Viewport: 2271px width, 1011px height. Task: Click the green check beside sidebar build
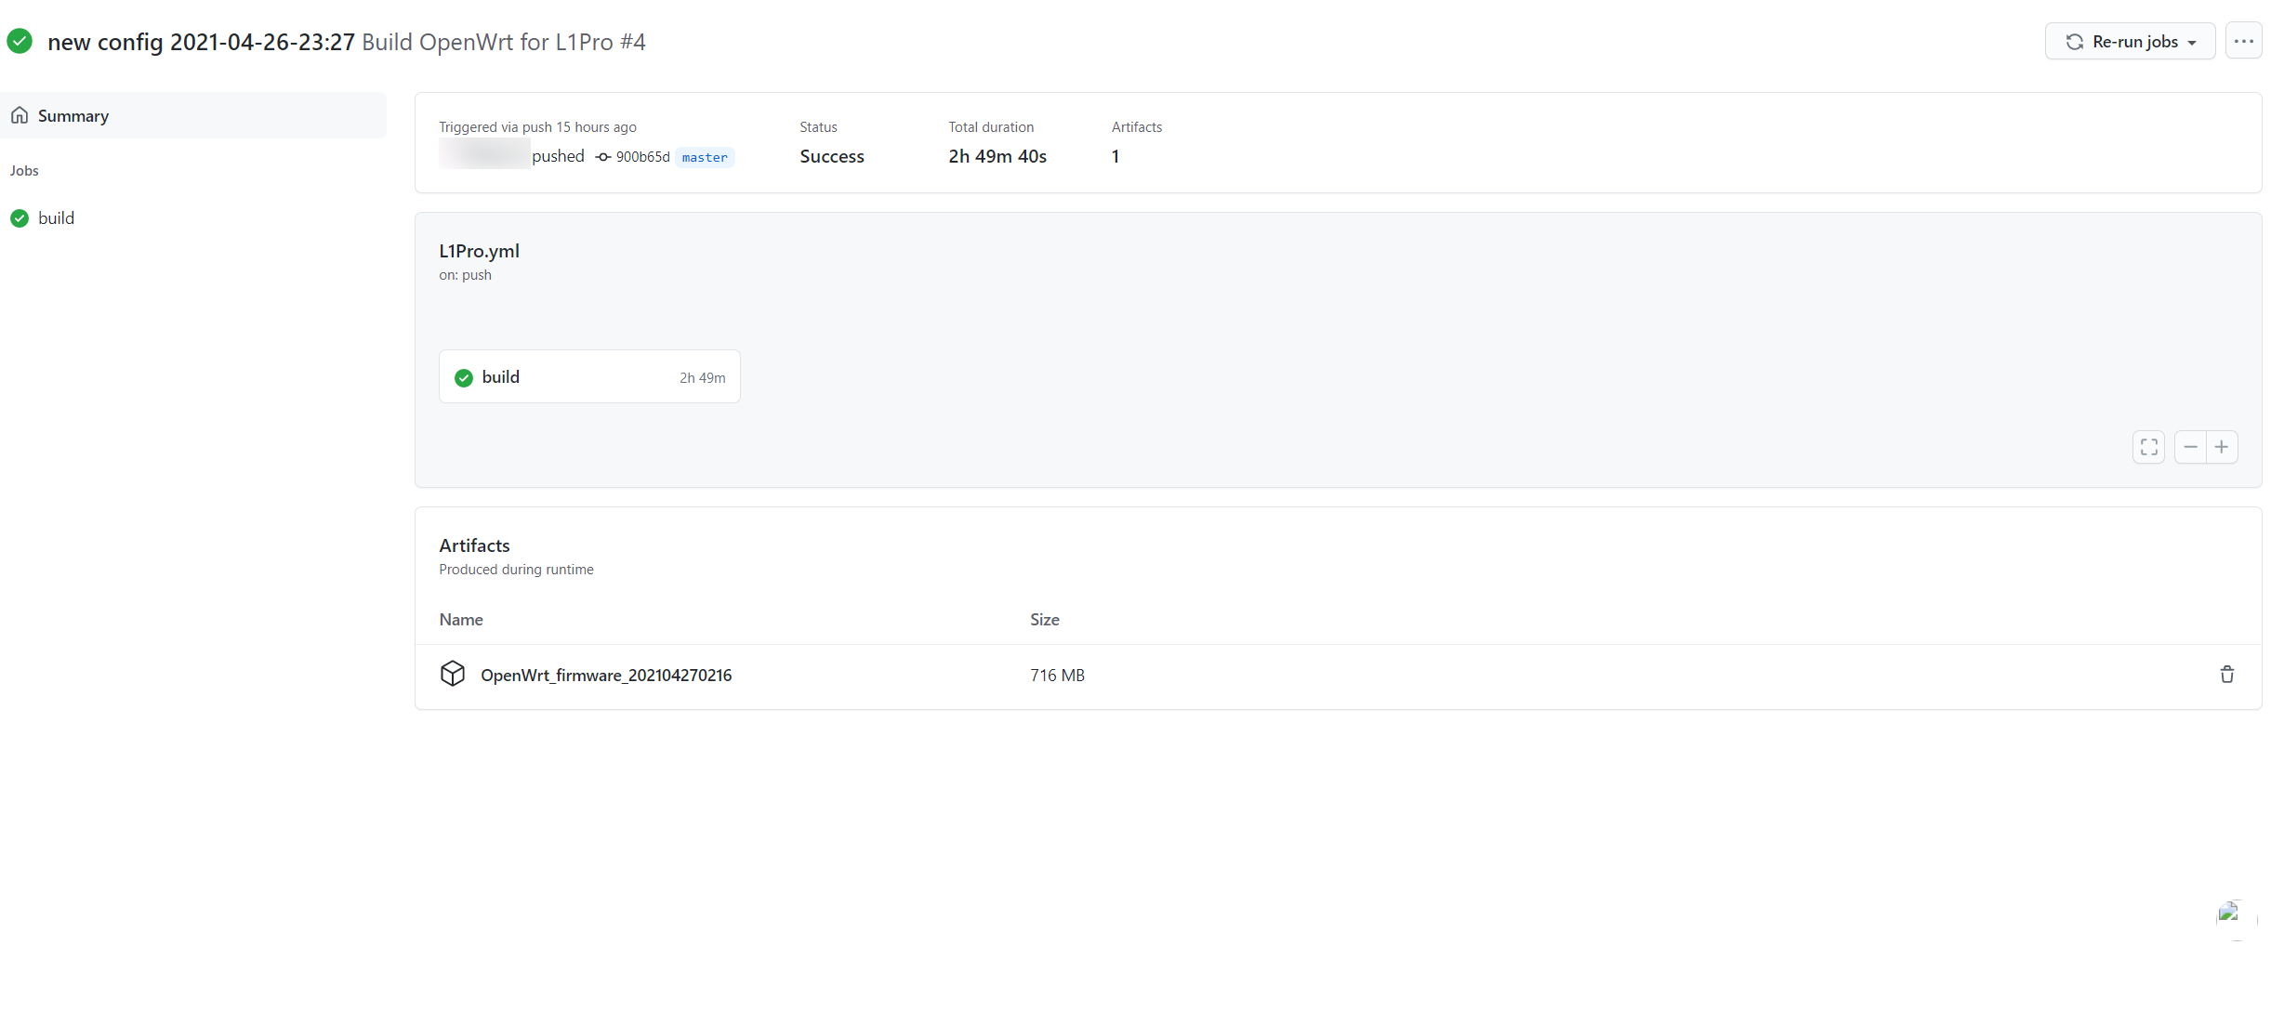pyautogui.click(x=20, y=218)
